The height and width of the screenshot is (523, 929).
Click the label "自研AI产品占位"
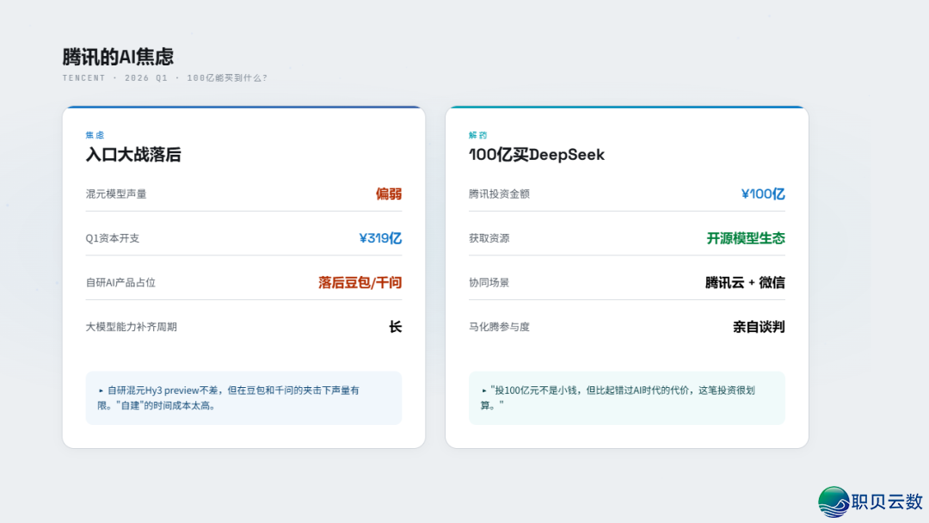pos(121,282)
